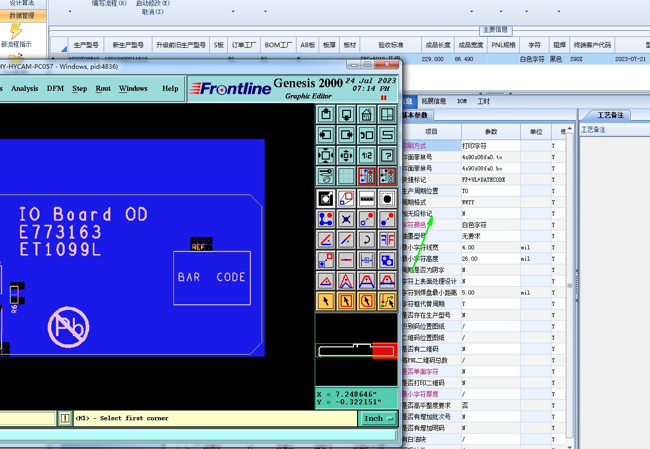Screen dimensions: 650x449
Task: Click the board overview thumbnail panel
Action: tap(357, 349)
